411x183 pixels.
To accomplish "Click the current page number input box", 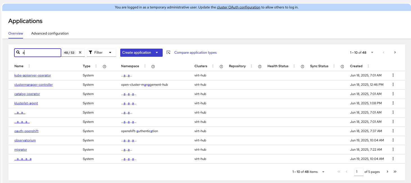I will click(x=358, y=172).
